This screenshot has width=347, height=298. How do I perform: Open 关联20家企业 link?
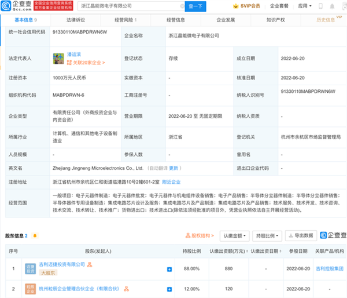tap(86, 63)
